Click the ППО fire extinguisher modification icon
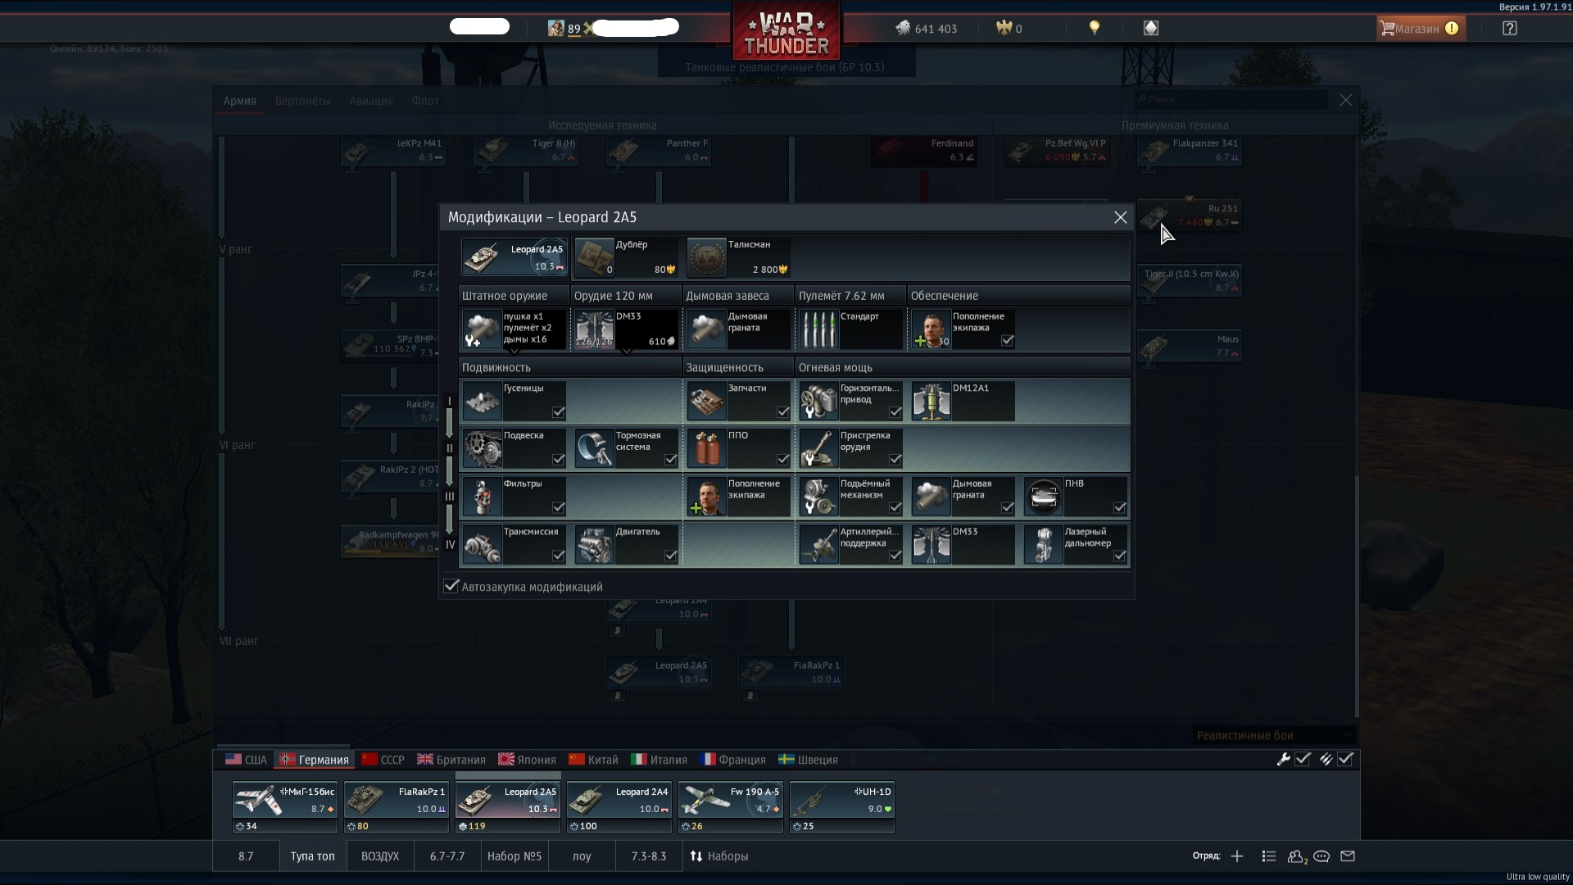The height and width of the screenshot is (885, 1573). 707,449
